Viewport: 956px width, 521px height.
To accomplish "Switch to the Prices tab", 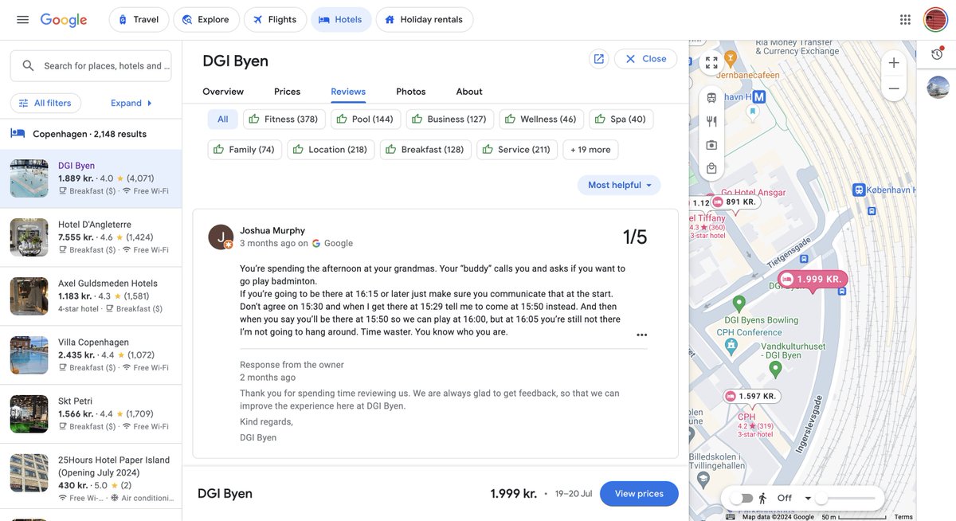I will [288, 92].
